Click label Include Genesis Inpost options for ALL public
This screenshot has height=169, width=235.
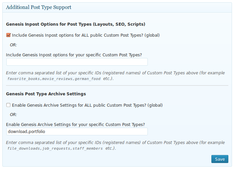click(86, 35)
